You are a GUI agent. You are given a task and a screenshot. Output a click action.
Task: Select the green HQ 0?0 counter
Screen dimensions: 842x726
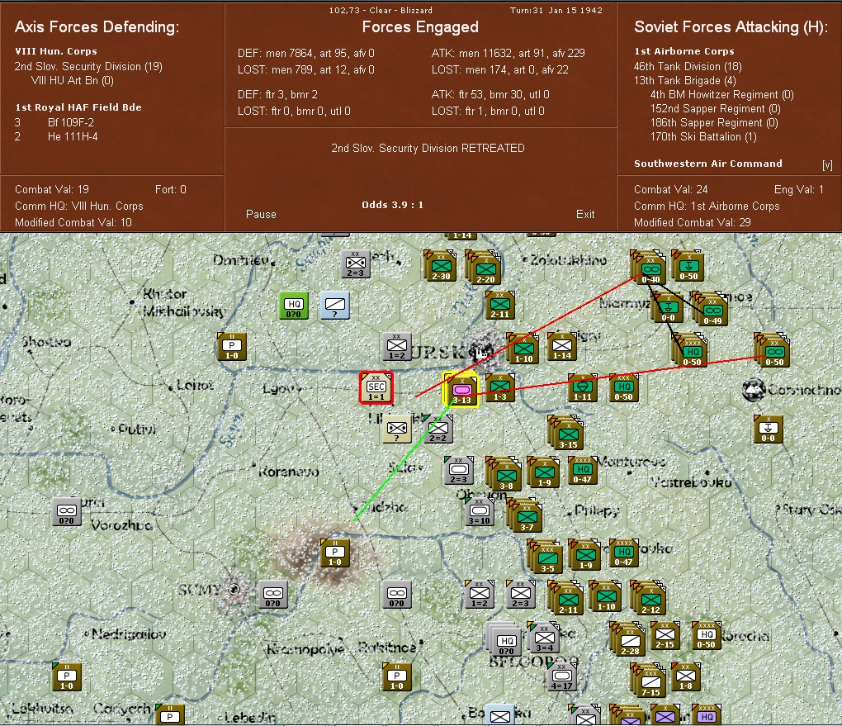[x=294, y=306]
